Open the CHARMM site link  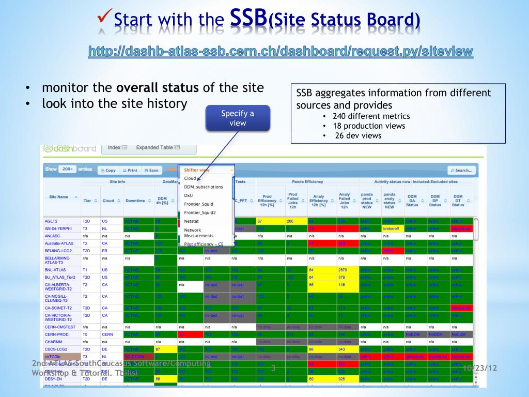pyautogui.click(x=53, y=342)
